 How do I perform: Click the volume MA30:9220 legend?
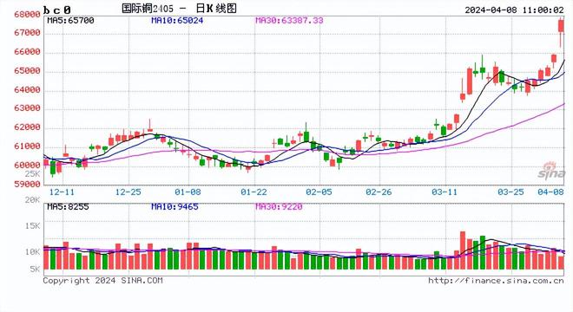click(279, 207)
